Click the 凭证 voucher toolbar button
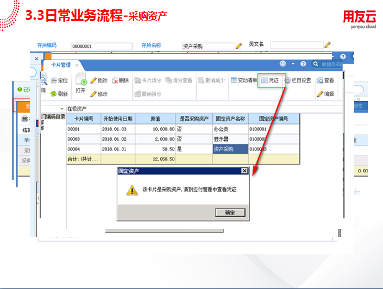This screenshot has width=383, height=289. (271, 80)
